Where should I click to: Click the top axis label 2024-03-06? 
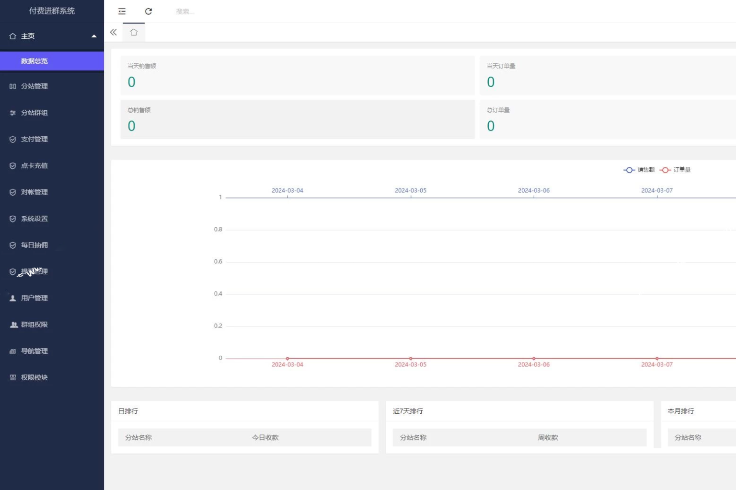(534, 190)
